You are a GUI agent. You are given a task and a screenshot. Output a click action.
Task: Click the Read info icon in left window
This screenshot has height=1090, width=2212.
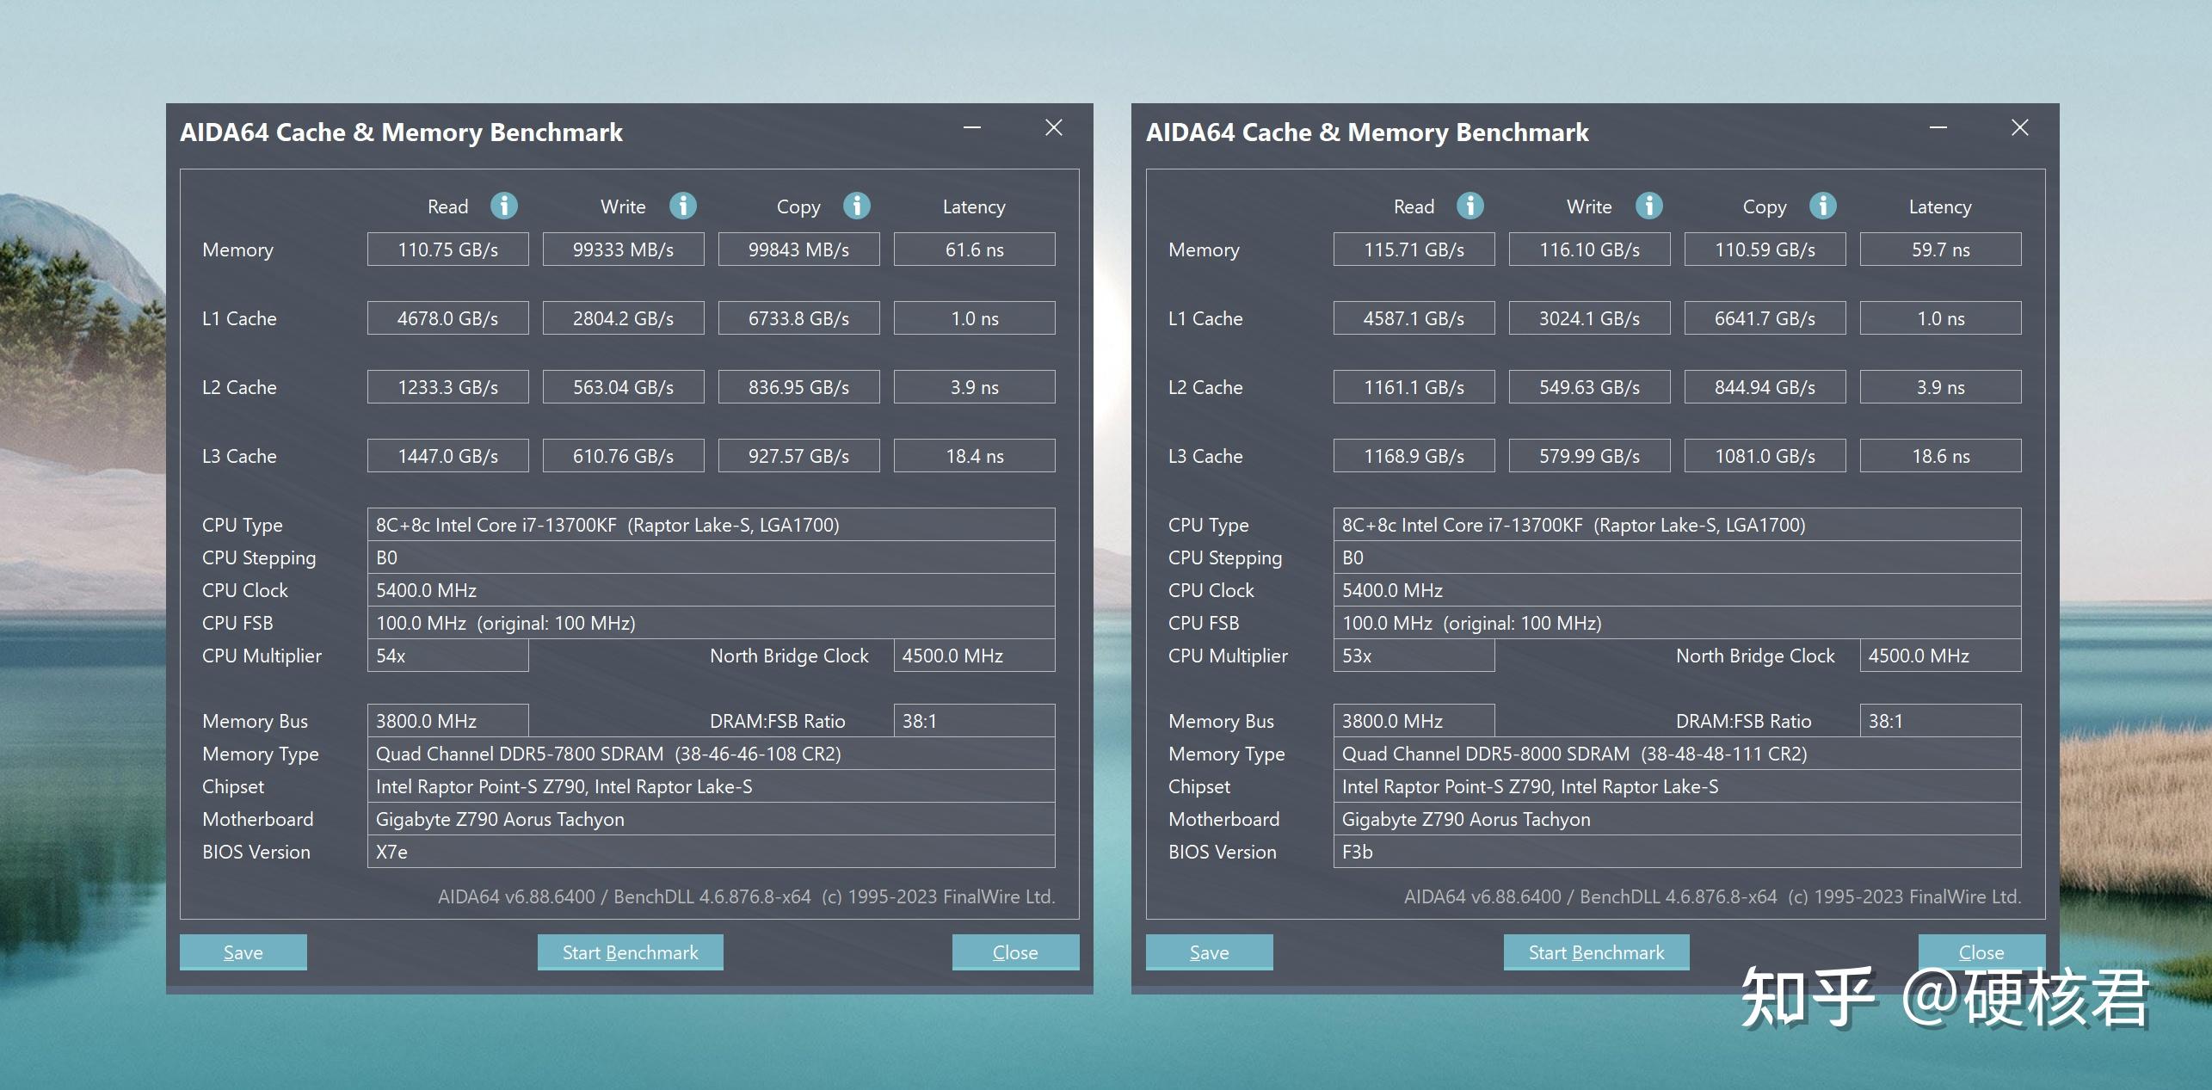tap(505, 206)
